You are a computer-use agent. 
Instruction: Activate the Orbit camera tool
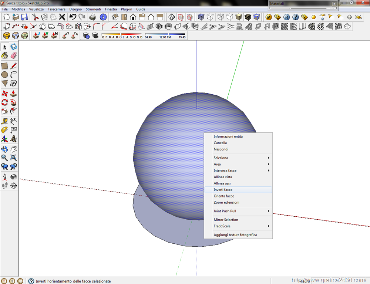coord(5,149)
